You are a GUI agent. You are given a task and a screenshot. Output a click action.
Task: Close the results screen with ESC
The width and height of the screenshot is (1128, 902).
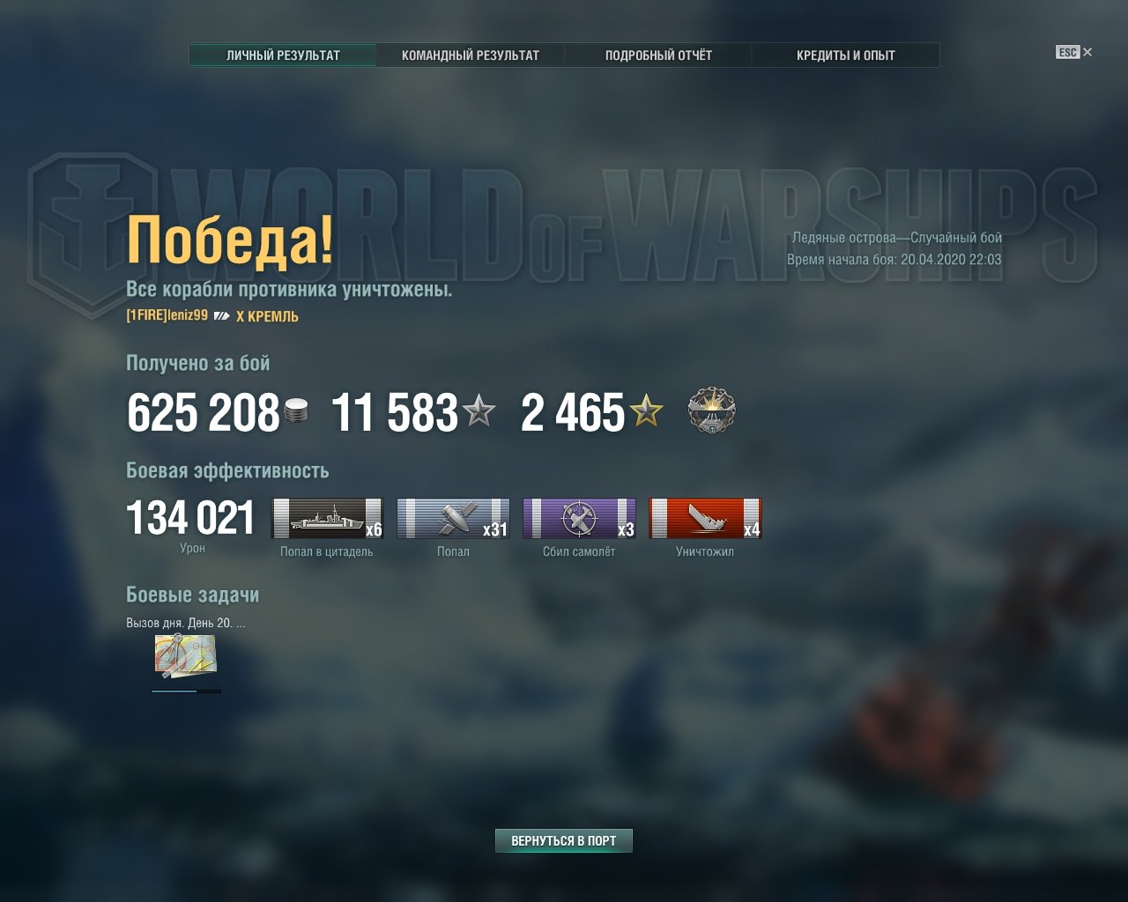[1074, 52]
